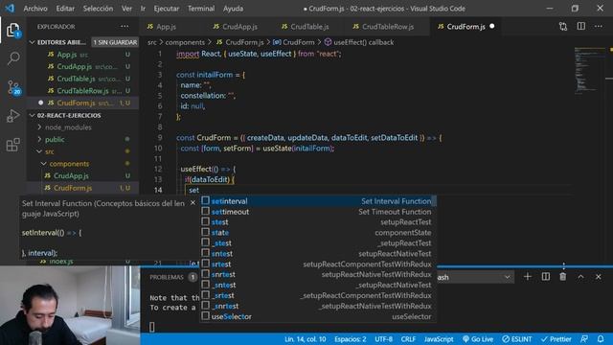Click the Go Live status bar item
613x345 pixels.
tap(478, 339)
